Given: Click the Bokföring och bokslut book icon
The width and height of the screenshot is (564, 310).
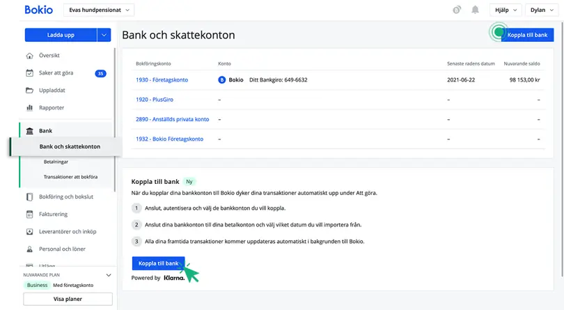Looking at the screenshot, I should pos(29,196).
